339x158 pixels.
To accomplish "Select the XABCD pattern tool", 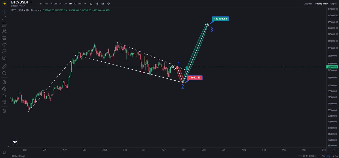I will point(4,31).
